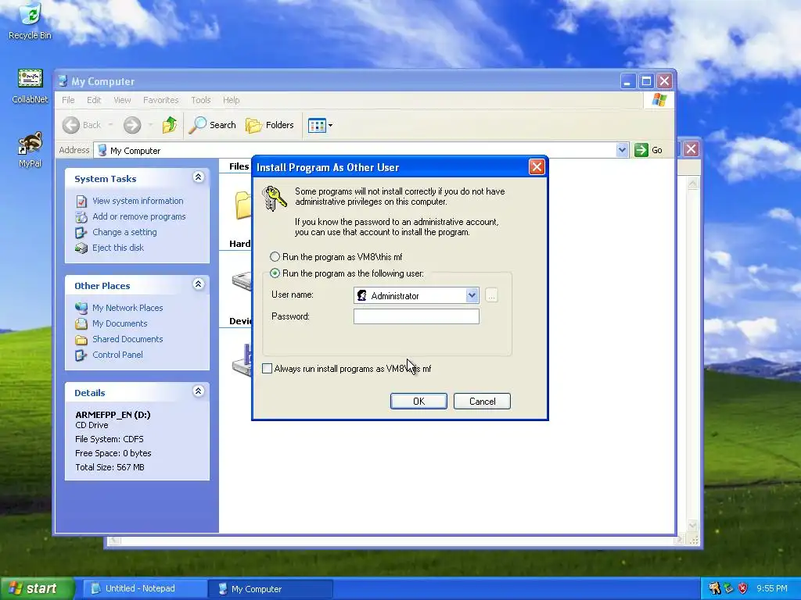Viewport: 801px width, 600px height.
Task: Click Change a setting link
Action: click(x=124, y=232)
